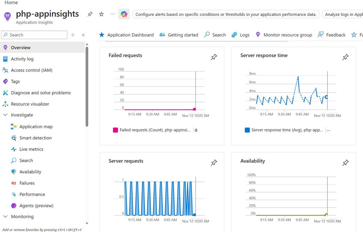Open Application Dashboard from toolbar
363x232 pixels.
(x=126, y=35)
